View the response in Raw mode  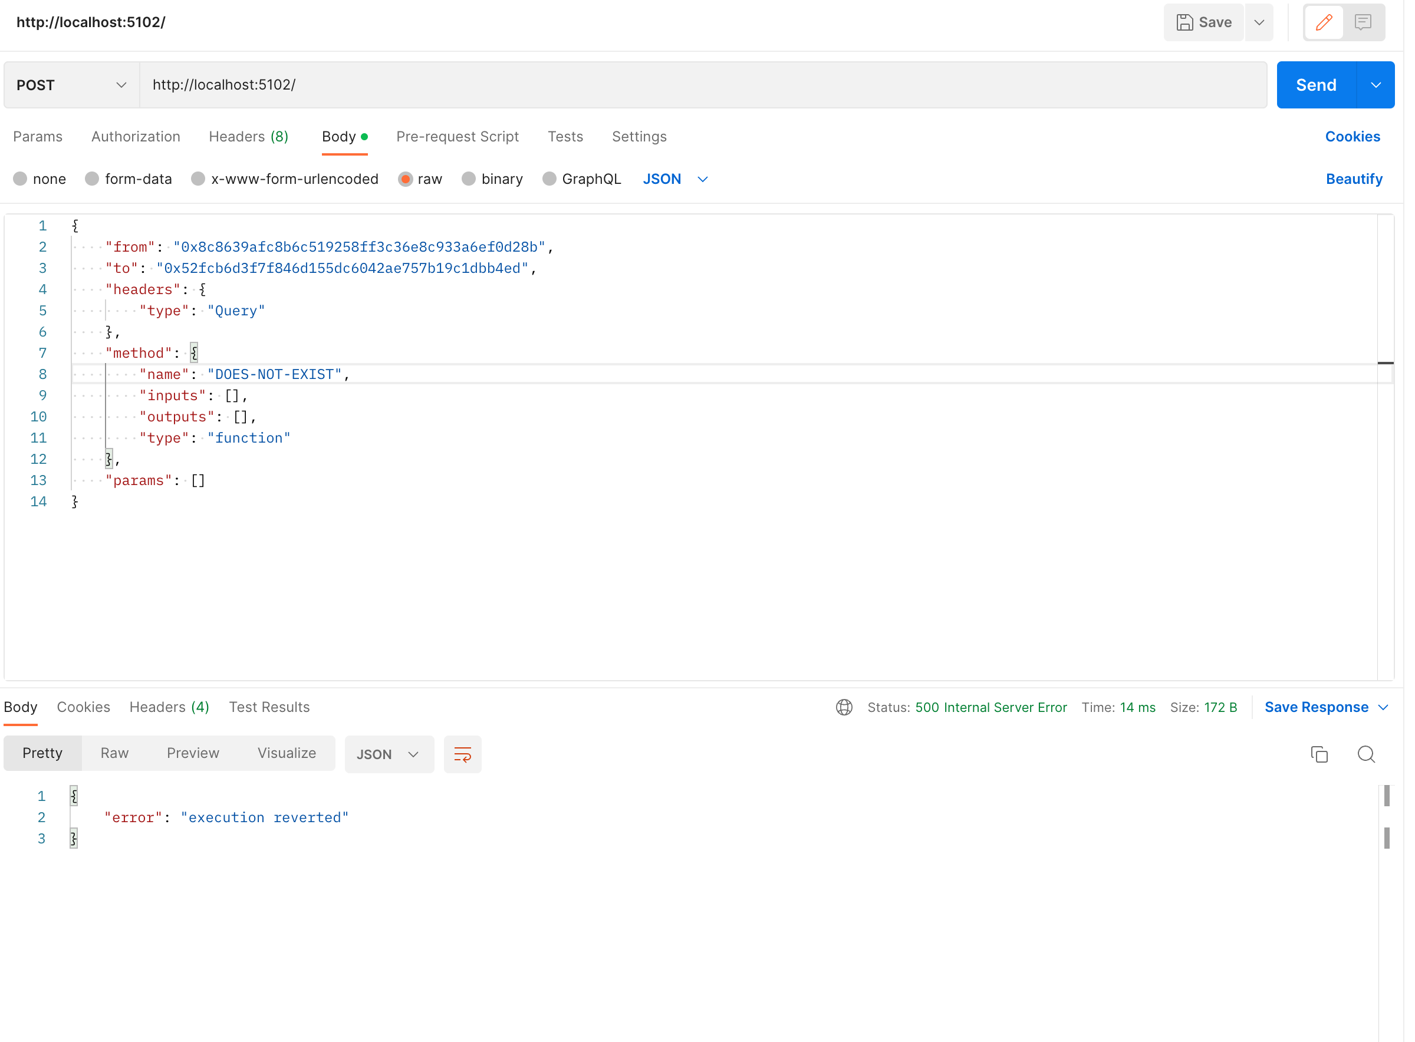tap(114, 753)
